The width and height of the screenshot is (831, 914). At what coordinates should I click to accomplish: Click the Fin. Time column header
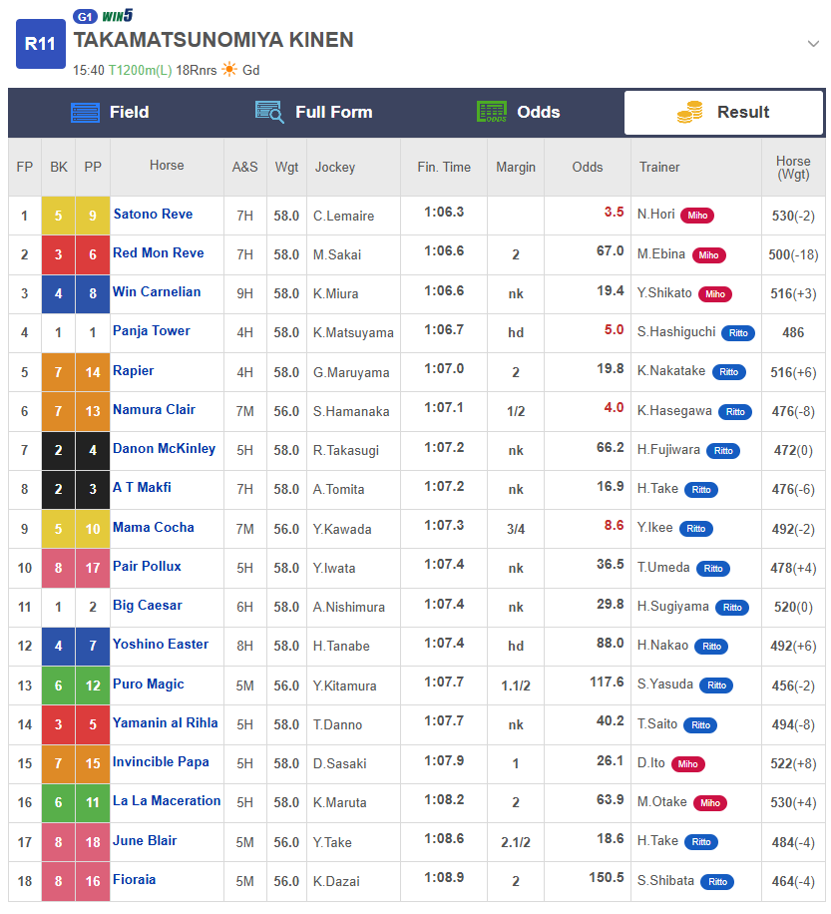pyautogui.click(x=444, y=168)
